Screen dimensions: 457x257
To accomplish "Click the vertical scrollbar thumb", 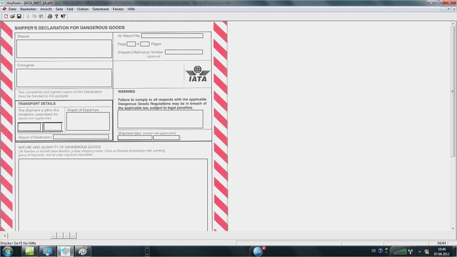I will pyautogui.click(x=453, y=91).
